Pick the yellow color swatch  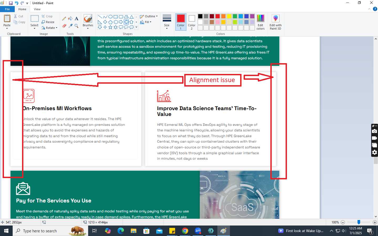[x=229, y=16]
